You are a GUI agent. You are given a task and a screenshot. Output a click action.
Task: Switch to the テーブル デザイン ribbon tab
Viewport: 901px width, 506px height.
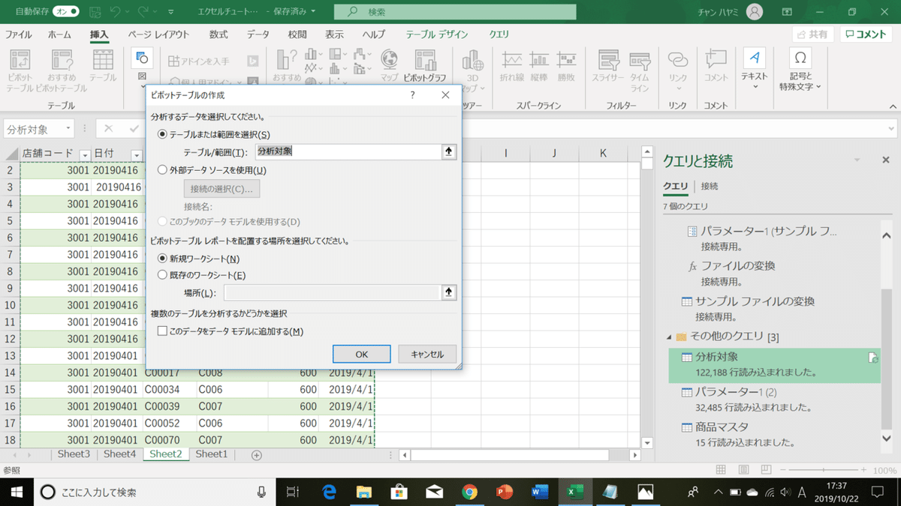(436, 34)
